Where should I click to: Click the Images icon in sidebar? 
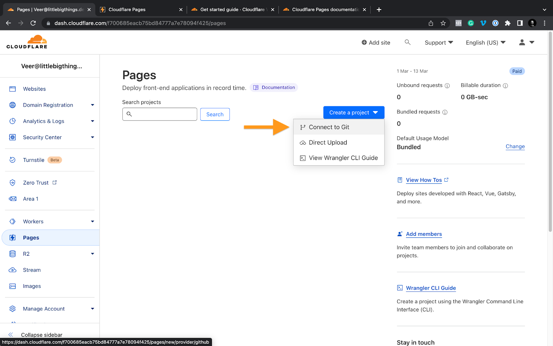(12, 286)
